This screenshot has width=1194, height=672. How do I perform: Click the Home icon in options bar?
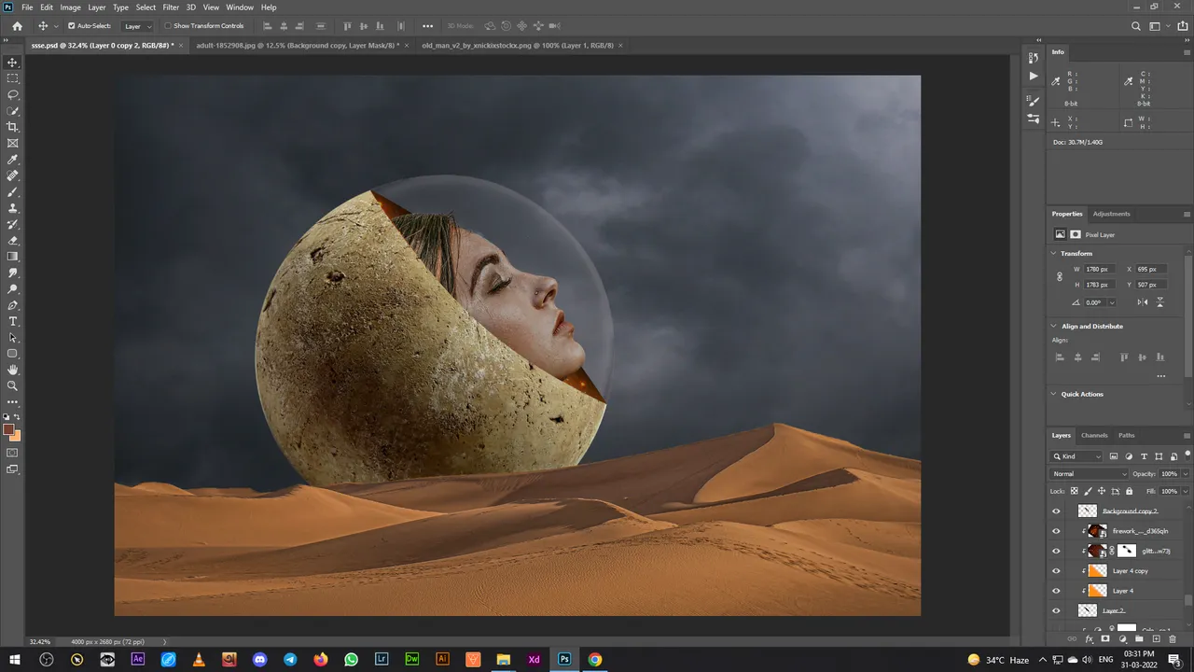coord(17,26)
